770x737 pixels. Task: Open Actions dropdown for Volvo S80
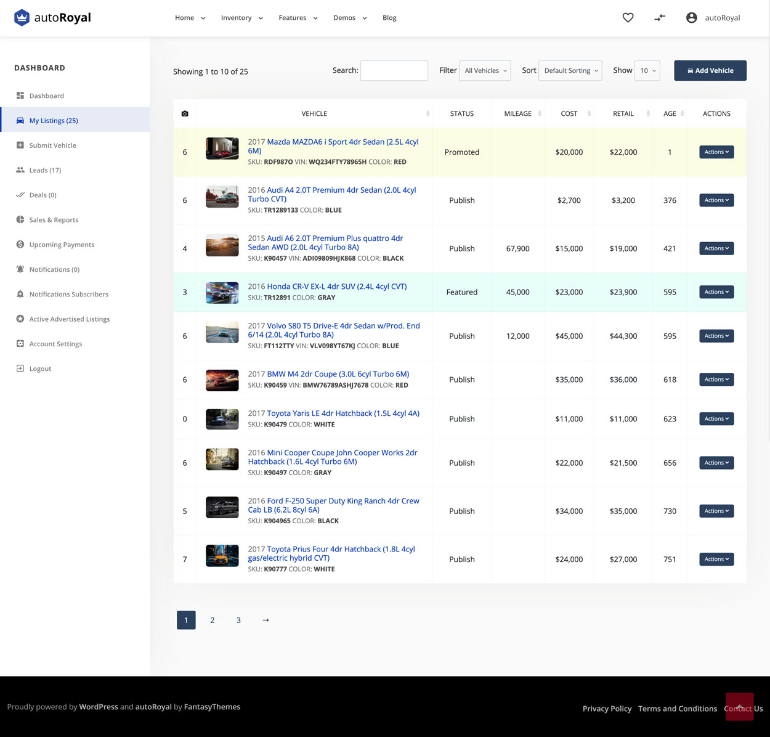click(x=716, y=336)
